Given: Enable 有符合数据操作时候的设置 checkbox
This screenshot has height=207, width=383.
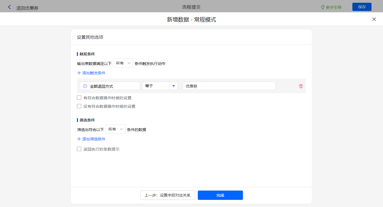Looking at the screenshot, I should [79, 98].
